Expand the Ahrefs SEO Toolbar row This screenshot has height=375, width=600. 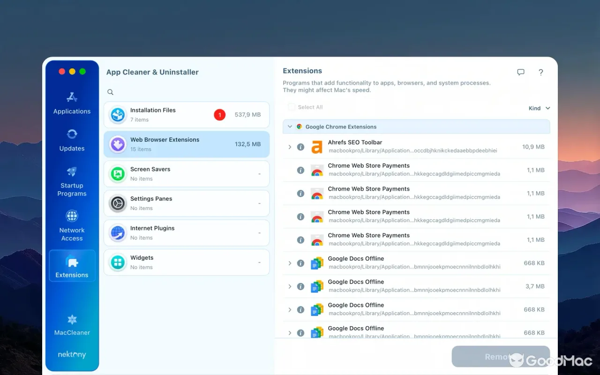[x=290, y=147]
